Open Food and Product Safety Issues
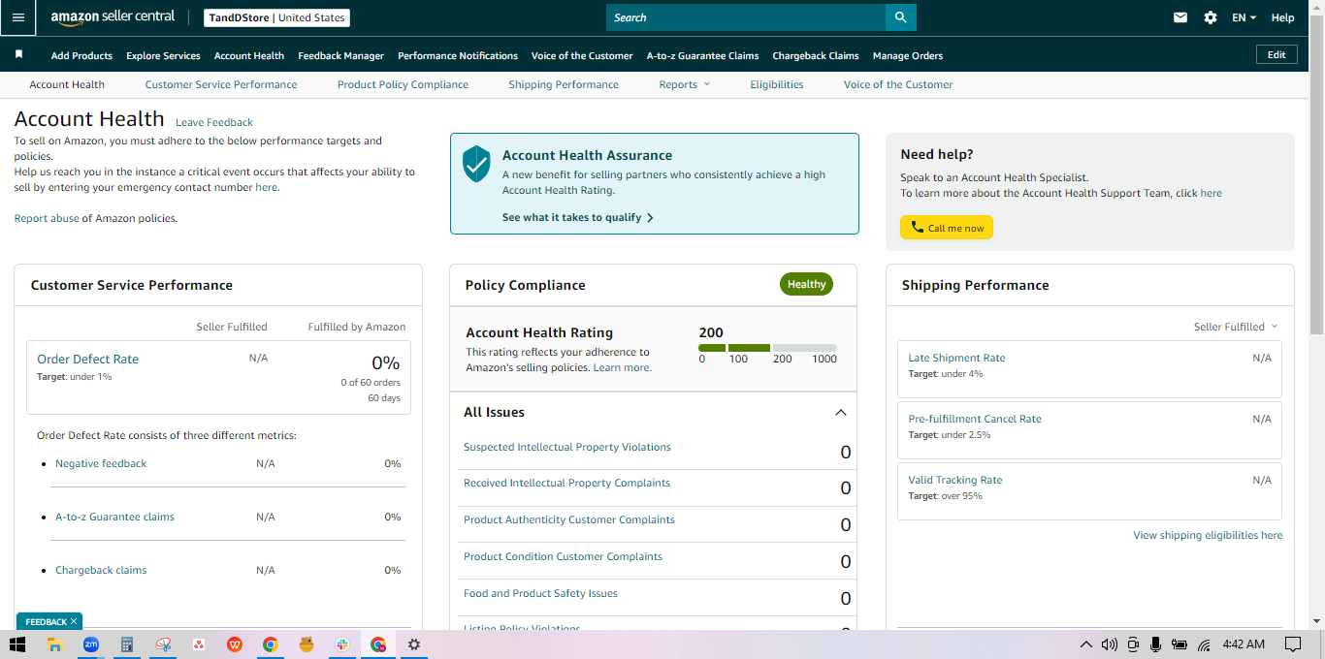Image resolution: width=1325 pixels, height=659 pixels. coord(540,593)
